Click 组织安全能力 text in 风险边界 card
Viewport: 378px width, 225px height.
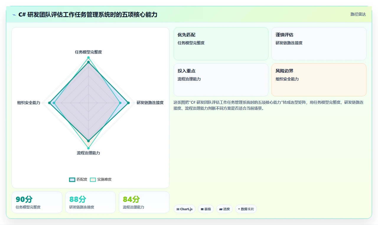point(287,79)
